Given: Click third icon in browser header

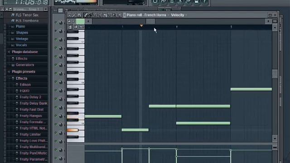Looking at the screenshot, I should (x=10, y=9).
